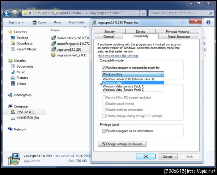Image resolution: width=217 pixels, height=175 pixels.
Task: Open the address bar history dropdown arrow
Action: 137,13
